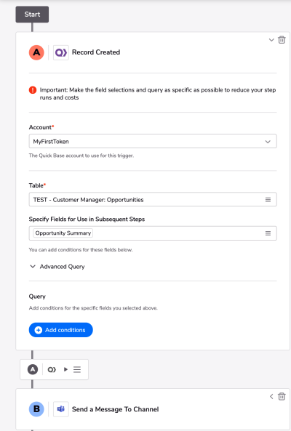Open the Account dropdown showing MyFirstToken
The image size is (291, 431).
pos(153,141)
